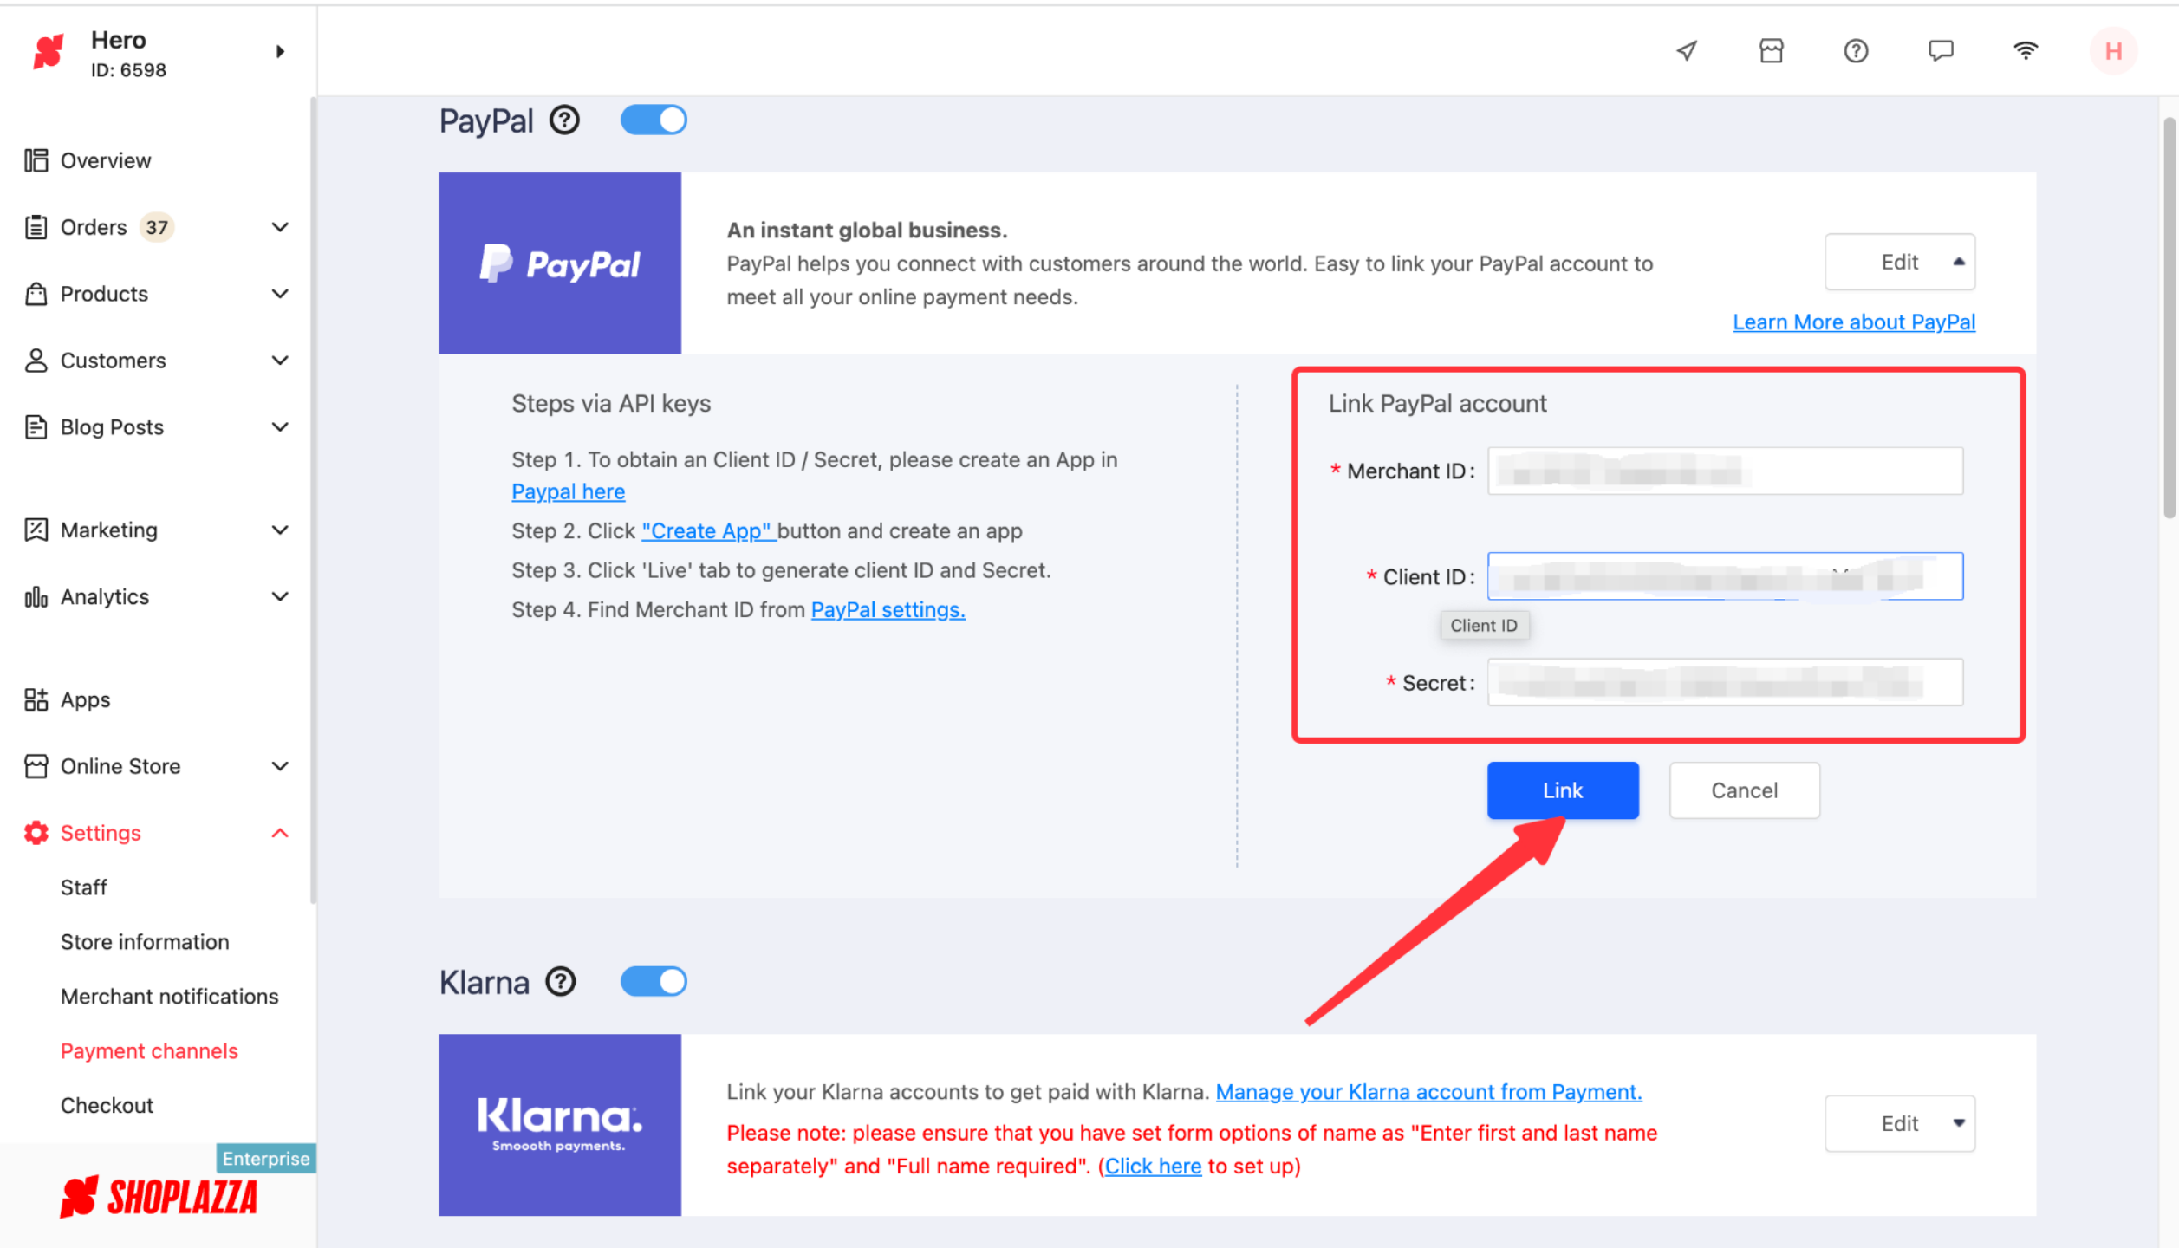Go to Overview page
Viewport: 2179px width, 1248px height.
point(105,160)
